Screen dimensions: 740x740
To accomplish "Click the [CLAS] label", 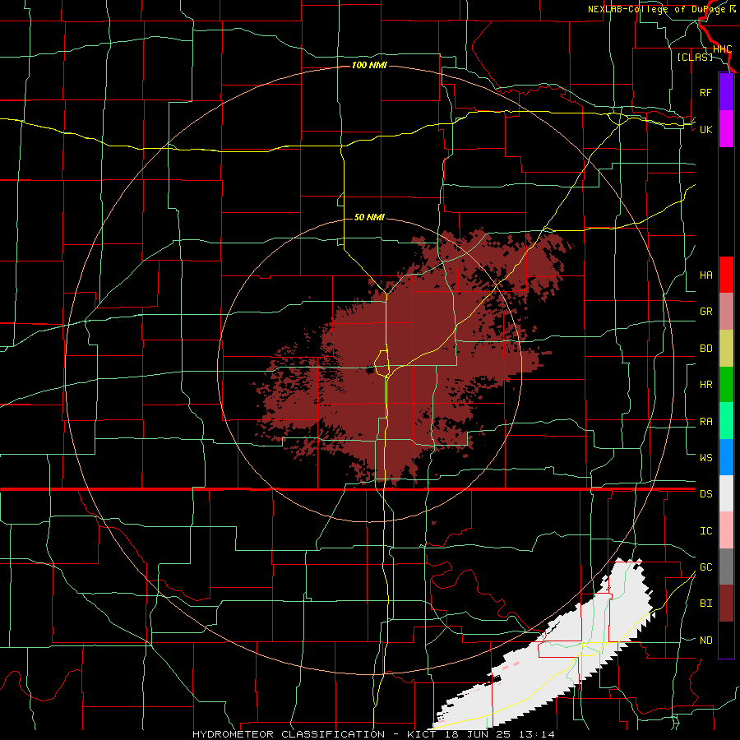I will point(695,57).
